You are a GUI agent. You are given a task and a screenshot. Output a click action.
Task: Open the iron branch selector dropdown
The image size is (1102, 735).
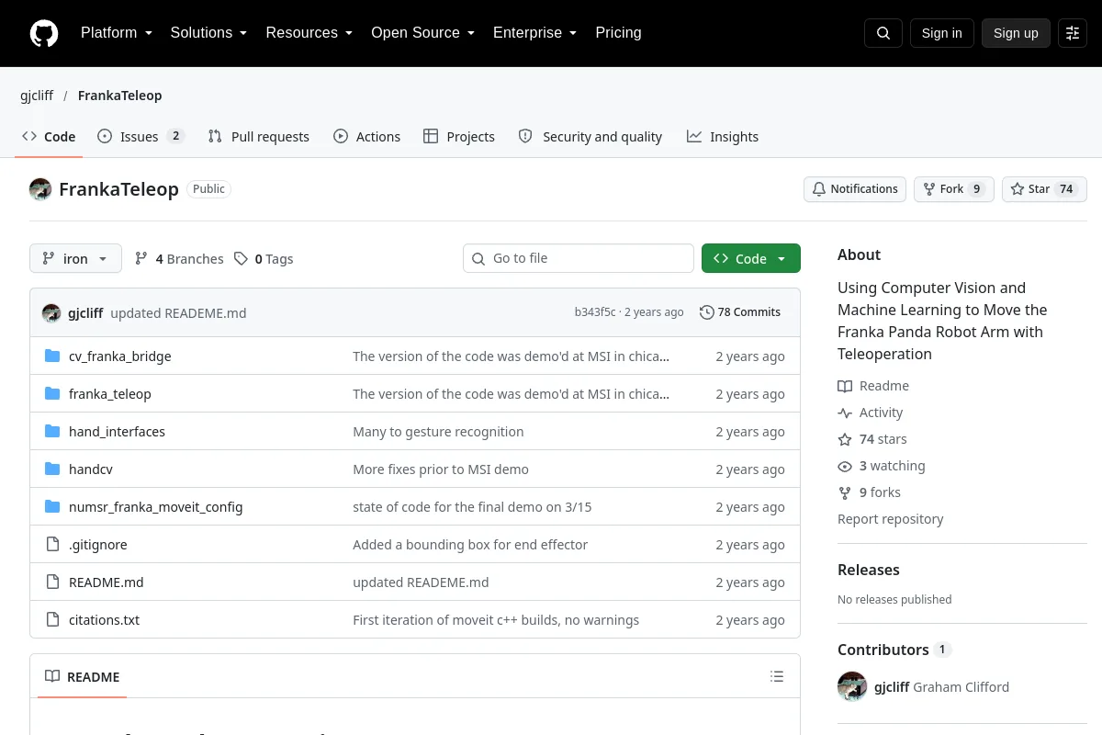pyautogui.click(x=75, y=259)
